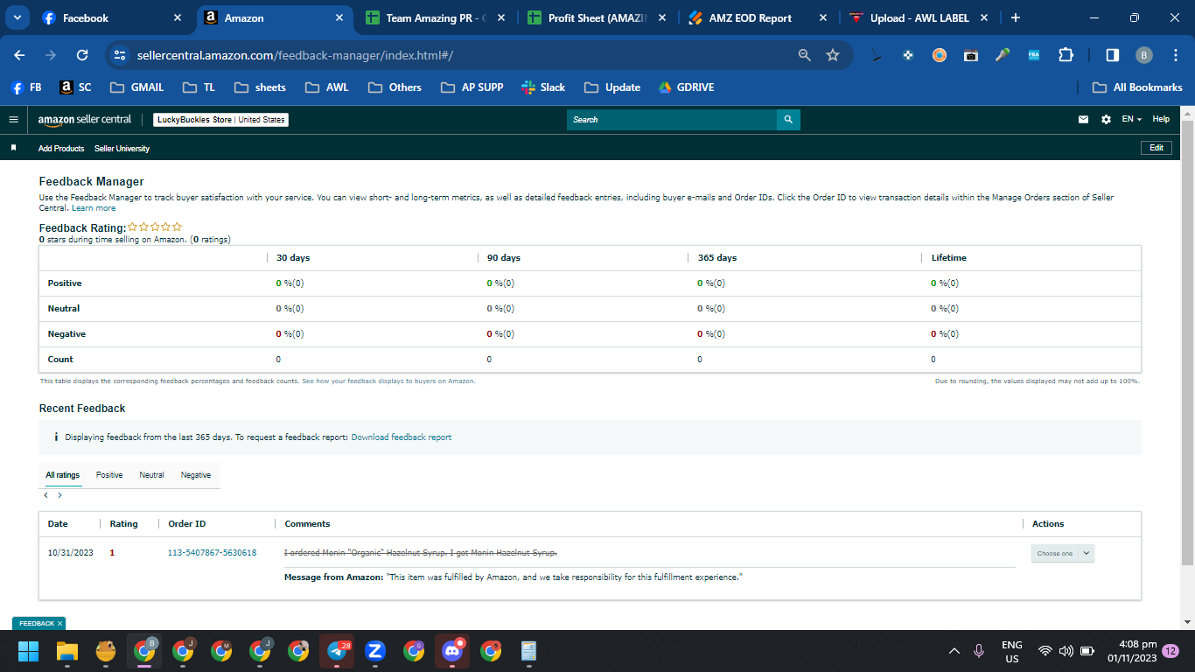Switch to the Facebook browser tab

pos(113,17)
